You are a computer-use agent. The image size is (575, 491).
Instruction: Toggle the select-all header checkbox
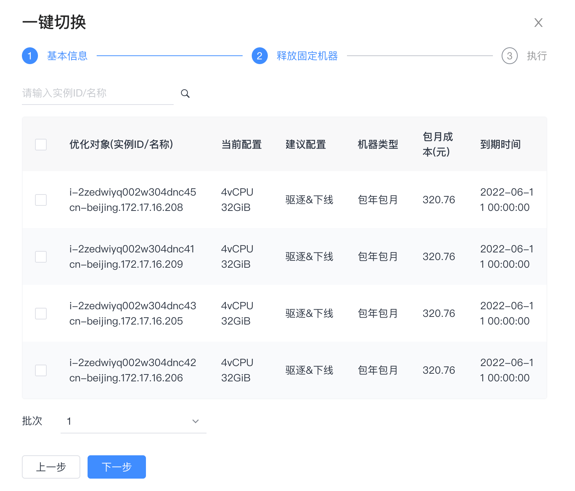click(x=41, y=145)
